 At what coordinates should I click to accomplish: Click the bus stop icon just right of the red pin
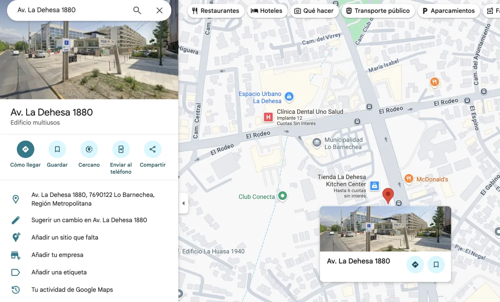(399, 203)
